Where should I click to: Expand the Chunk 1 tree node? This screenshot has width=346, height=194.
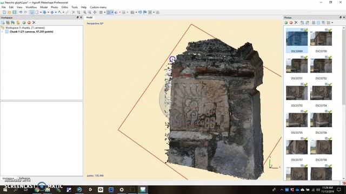pyautogui.click(x=2, y=32)
